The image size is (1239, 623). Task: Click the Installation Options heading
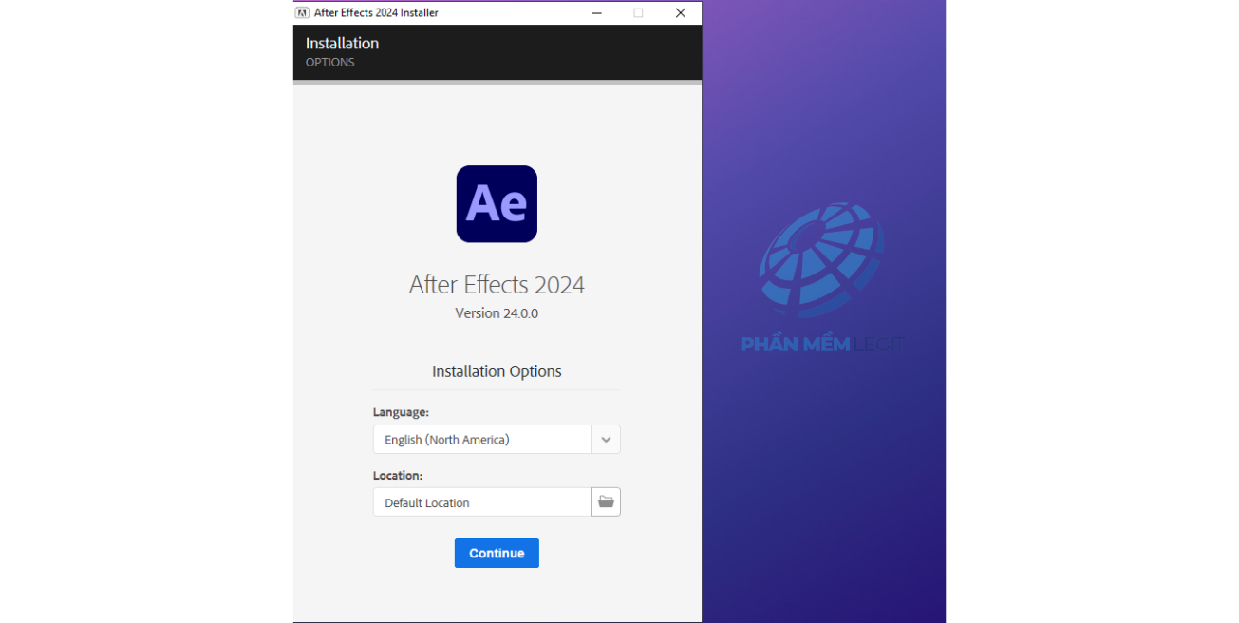[x=497, y=371]
